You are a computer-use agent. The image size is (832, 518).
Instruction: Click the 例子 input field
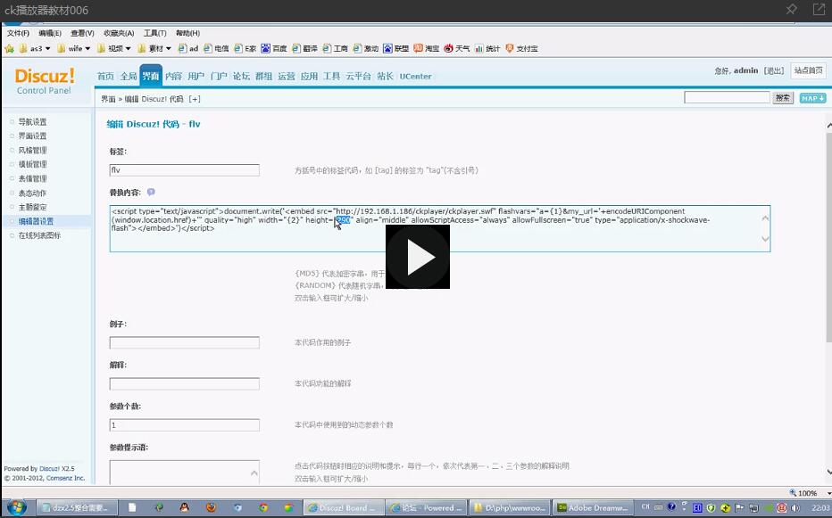(184, 342)
